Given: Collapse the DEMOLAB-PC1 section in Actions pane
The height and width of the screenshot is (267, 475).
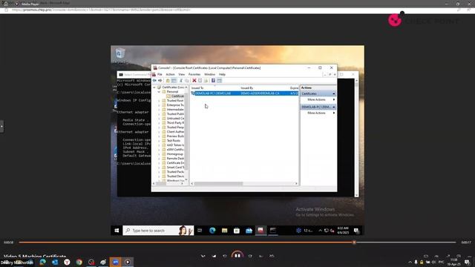Looking at the screenshot, I should (333, 107).
